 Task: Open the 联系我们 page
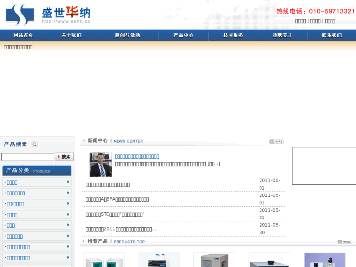coord(332,35)
